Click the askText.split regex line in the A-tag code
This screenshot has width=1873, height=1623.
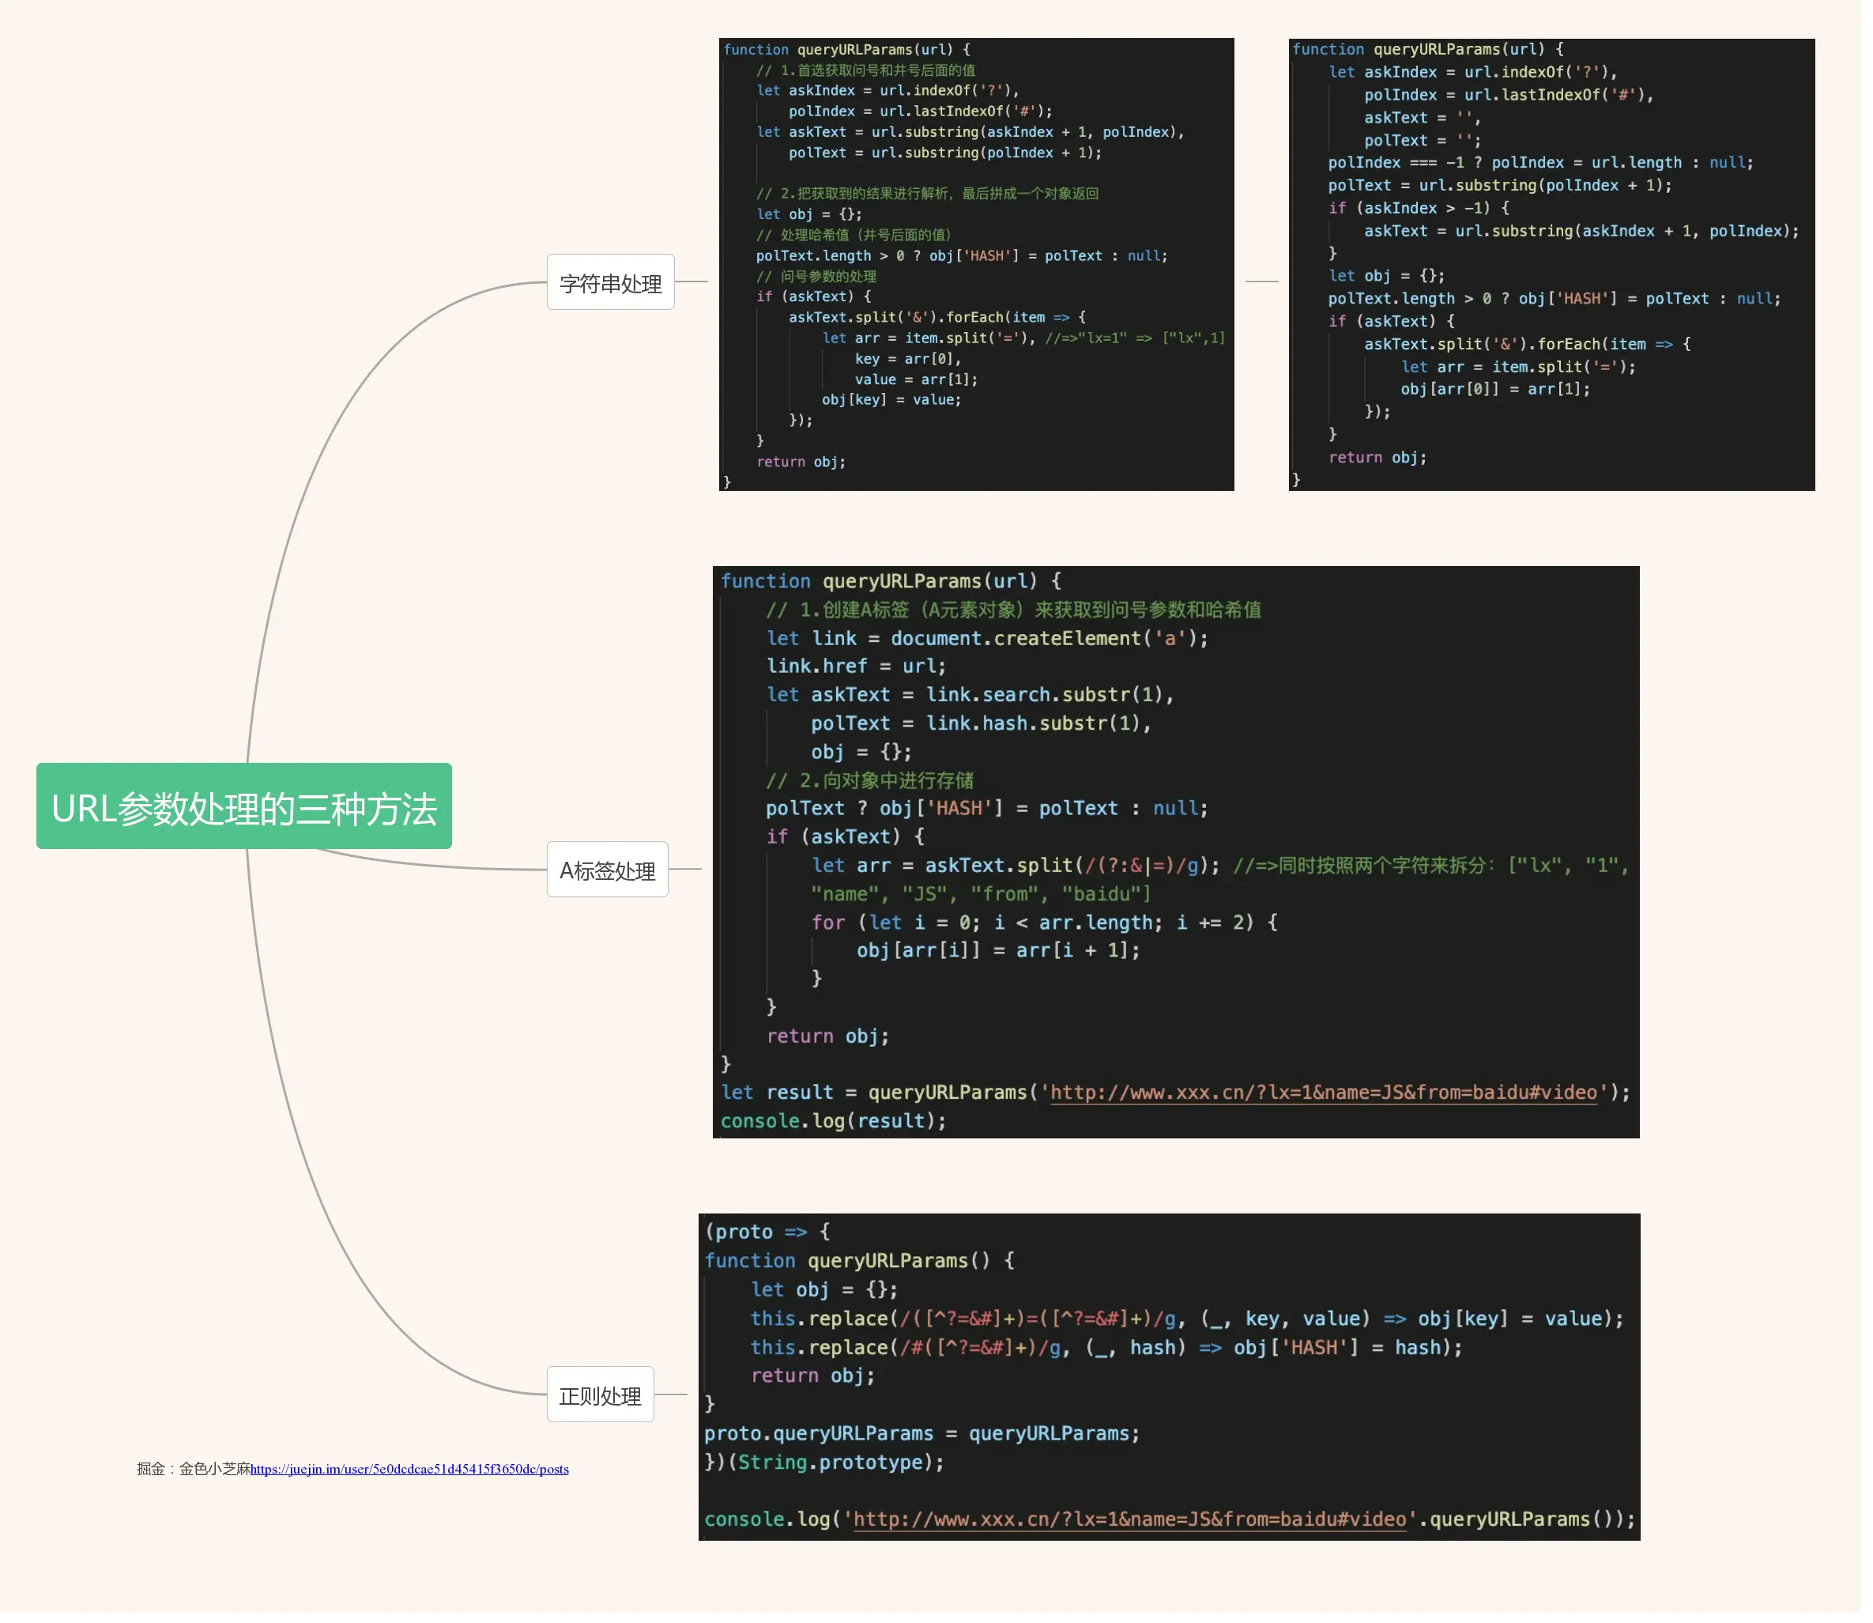pos(1014,866)
